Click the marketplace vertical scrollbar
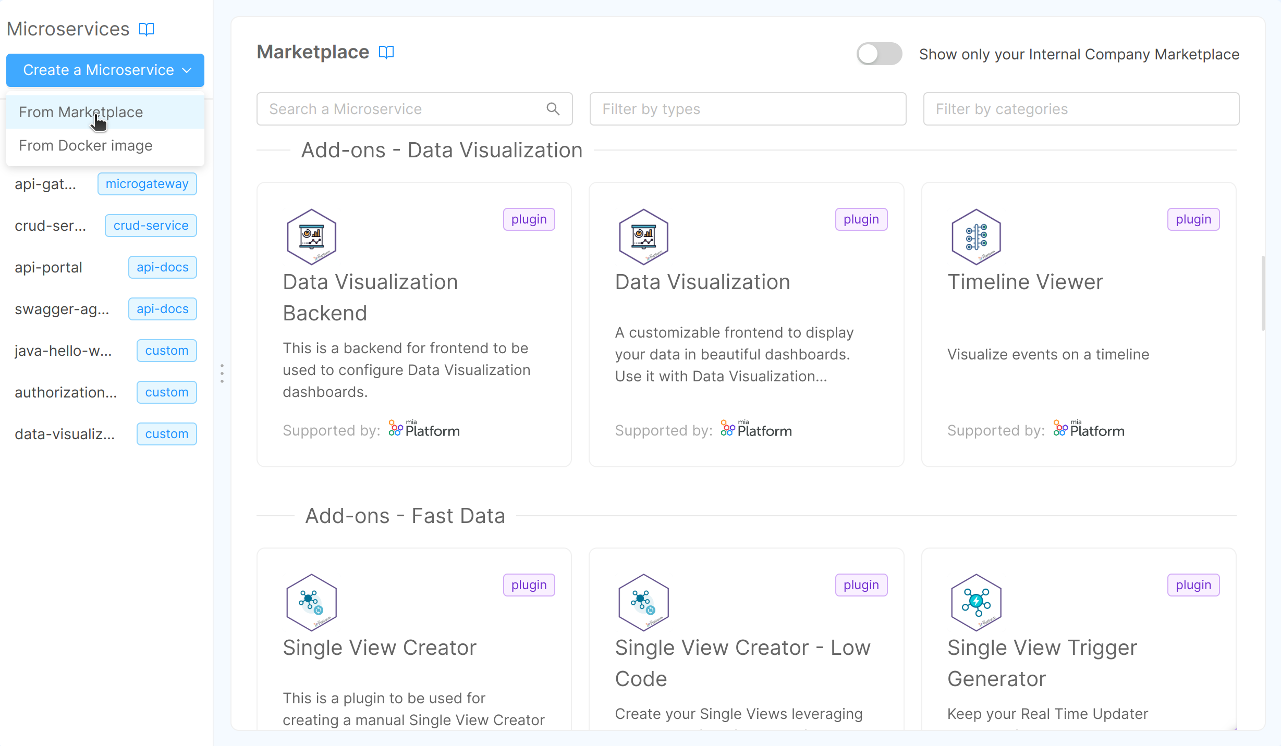Image resolution: width=1281 pixels, height=746 pixels. click(1263, 293)
